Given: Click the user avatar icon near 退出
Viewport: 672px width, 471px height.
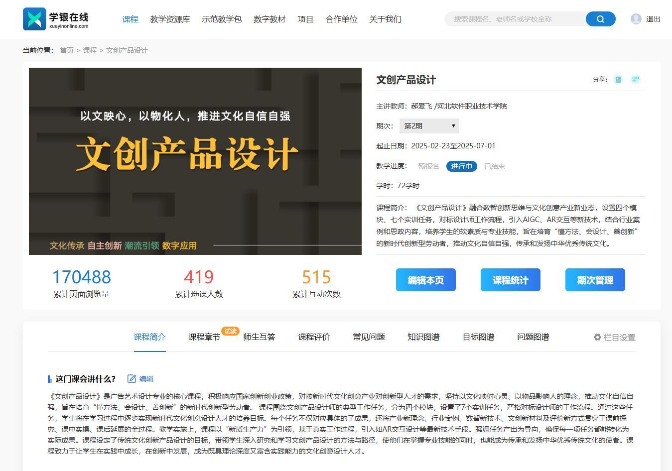Looking at the screenshot, I should [x=636, y=18].
